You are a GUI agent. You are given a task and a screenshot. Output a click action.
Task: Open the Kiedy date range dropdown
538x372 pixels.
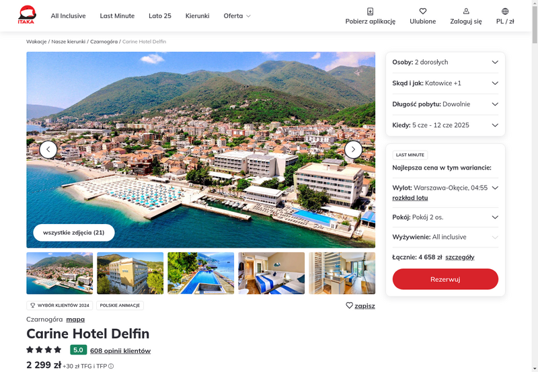pyautogui.click(x=445, y=125)
